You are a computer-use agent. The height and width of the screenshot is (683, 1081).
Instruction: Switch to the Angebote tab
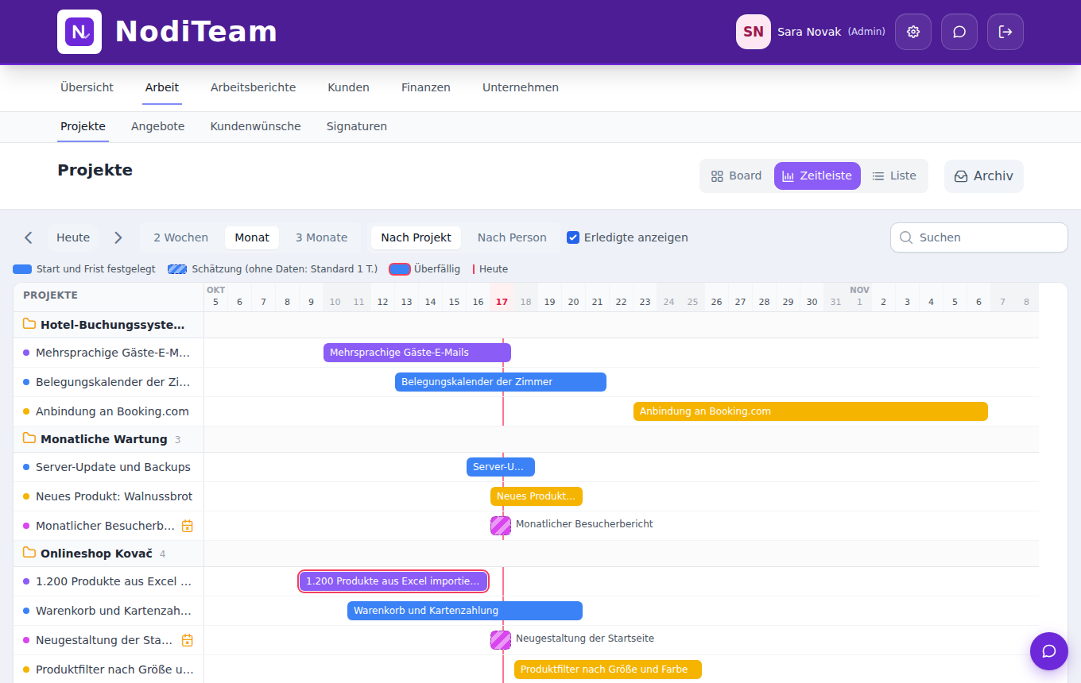[x=158, y=126]
